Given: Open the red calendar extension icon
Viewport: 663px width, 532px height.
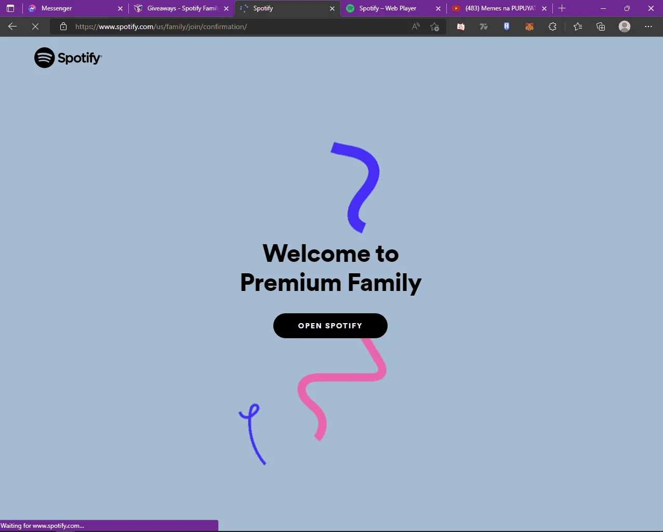Looking at the screenshot, I should [461, 26].
